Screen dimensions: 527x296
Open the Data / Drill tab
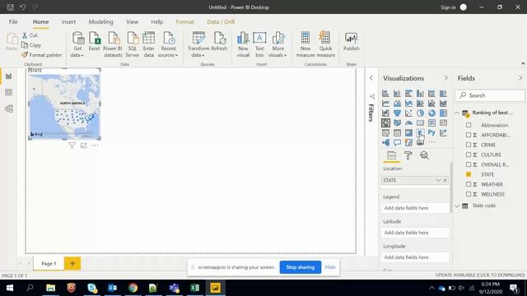221,22
